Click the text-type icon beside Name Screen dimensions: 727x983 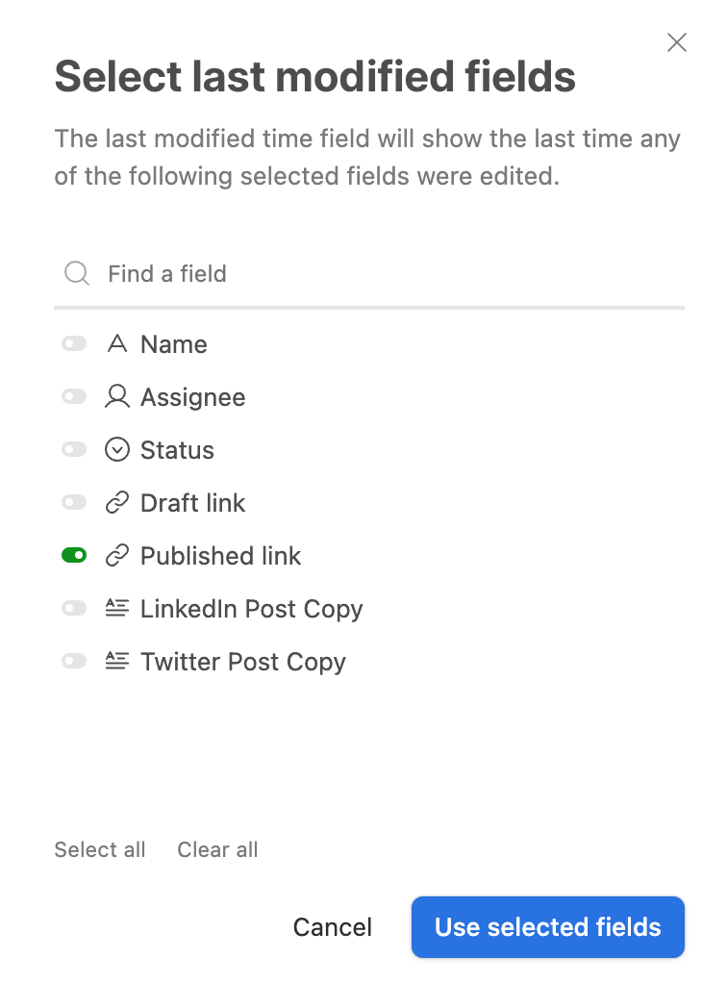117,343
